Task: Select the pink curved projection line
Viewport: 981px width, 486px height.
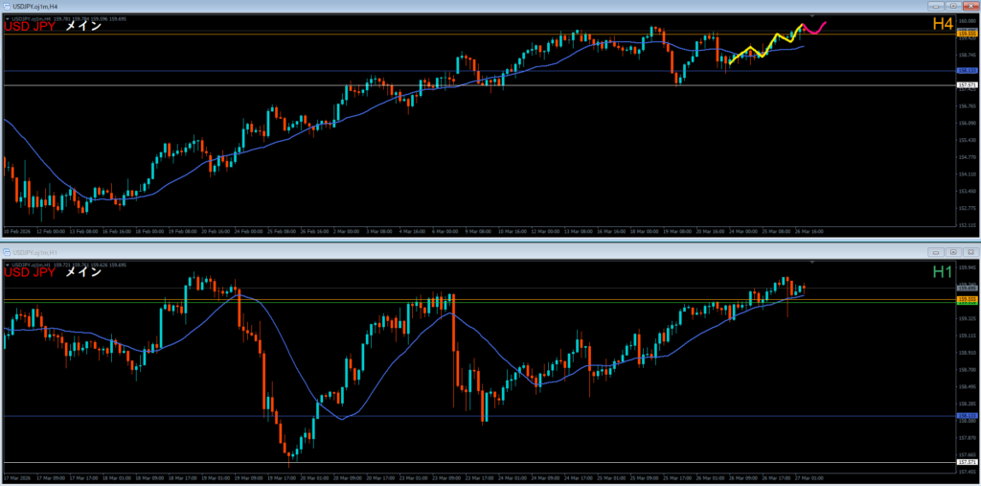Action: click(x=816, y=28)
